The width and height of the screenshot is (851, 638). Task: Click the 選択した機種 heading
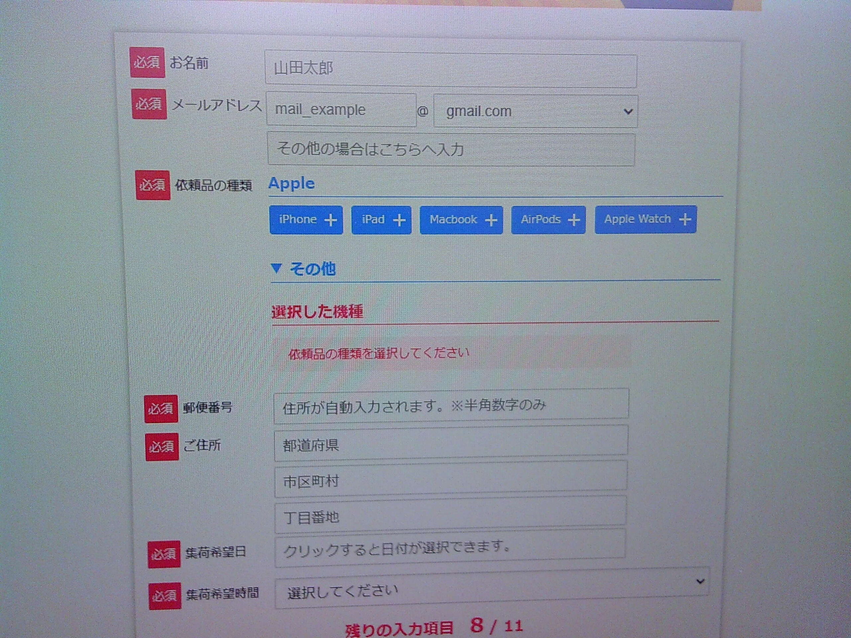[x=317, y=311]
